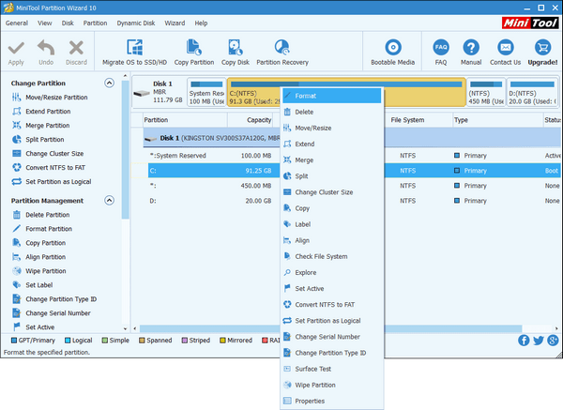This screenshot has width=563, height=410.
Task: Open Partition Recovery from the toolbar
Action: click(x=281, y=47)
